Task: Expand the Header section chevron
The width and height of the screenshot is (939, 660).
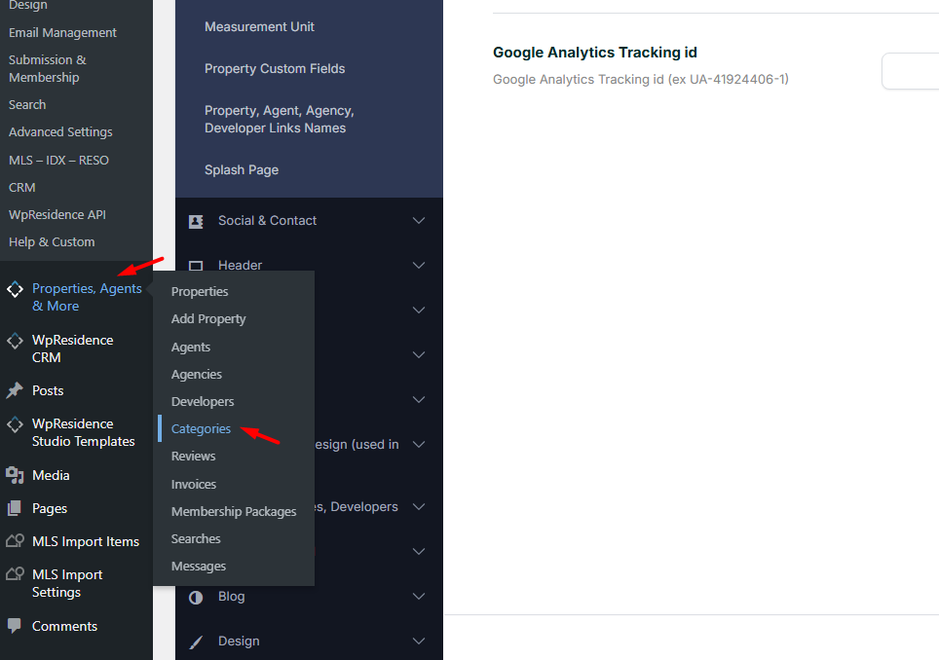Action: point(419,266)
